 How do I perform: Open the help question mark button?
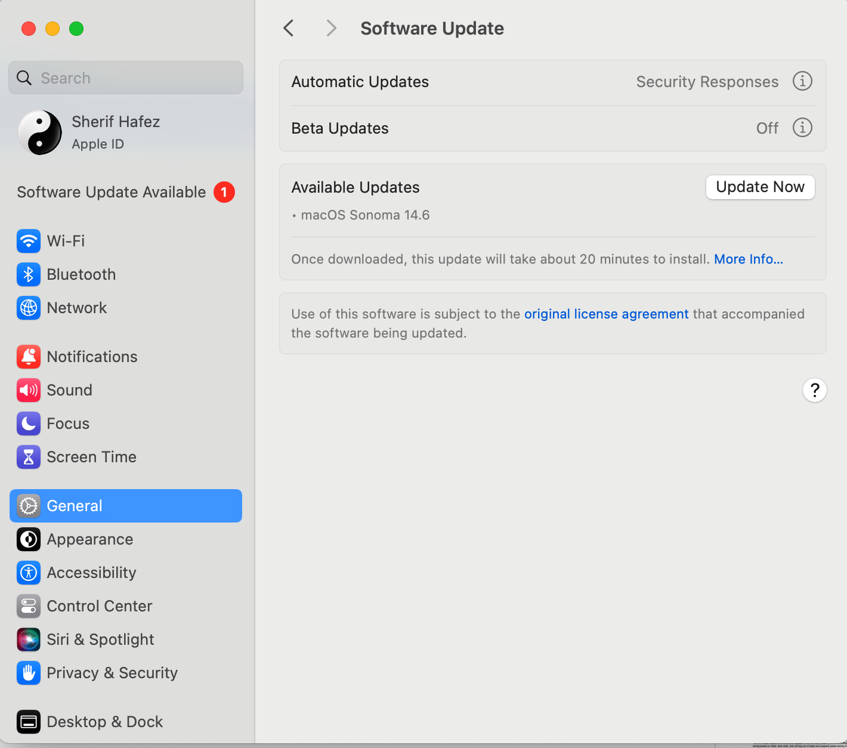pos(814,391)
